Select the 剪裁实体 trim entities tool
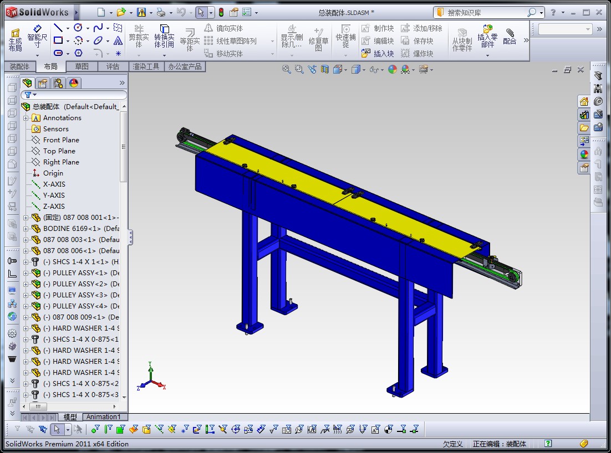Image resolution: width=611 pixels, height=453 pixels. (139, 37)
